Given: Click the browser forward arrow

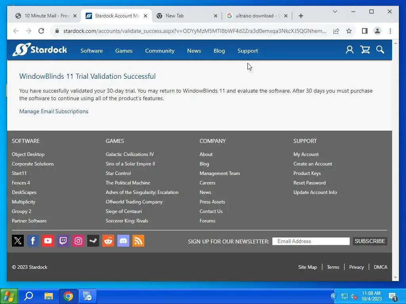Looking at the screenshot, I should coord(29,31).
